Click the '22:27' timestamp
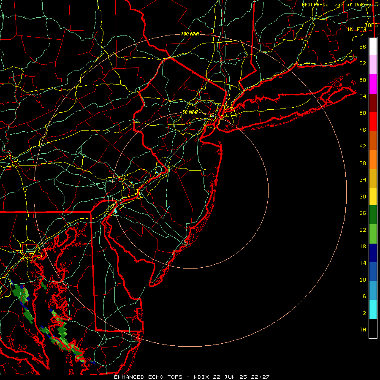Viewport: 380px width, 380px height. [260, 377]
